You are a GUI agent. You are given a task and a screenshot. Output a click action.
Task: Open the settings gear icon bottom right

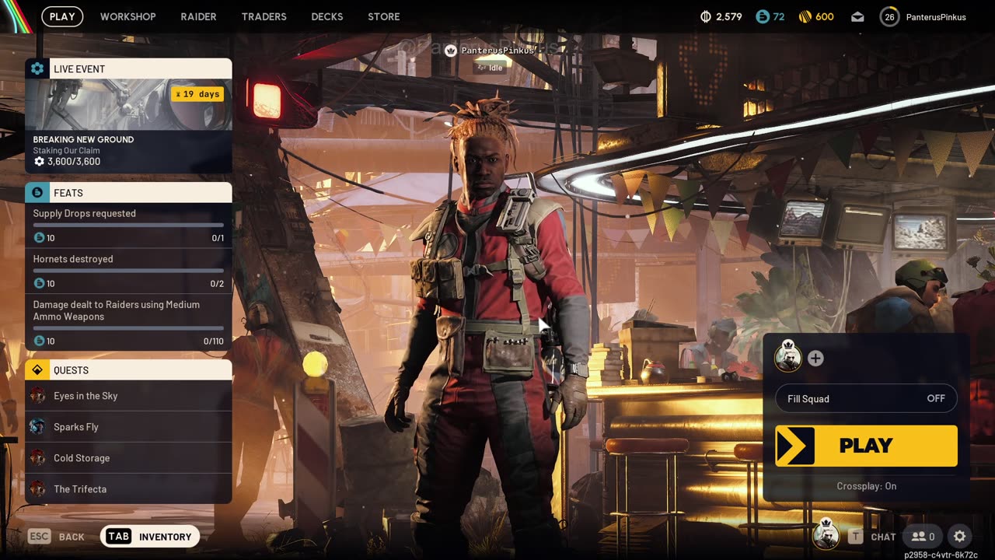960,537
